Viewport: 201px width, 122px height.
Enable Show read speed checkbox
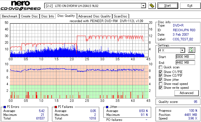pyautogui.click(x=160, y=84)
